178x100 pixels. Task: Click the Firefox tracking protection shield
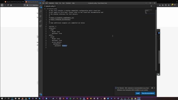[x=25, y=5]
